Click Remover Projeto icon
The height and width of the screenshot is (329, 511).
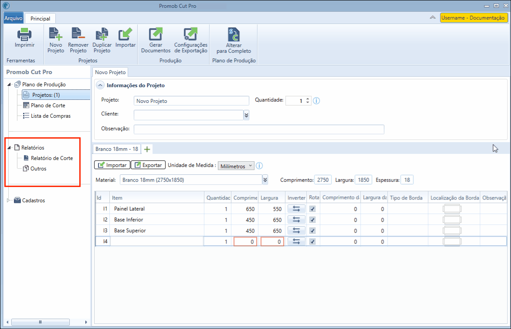[x=78, y=34]
